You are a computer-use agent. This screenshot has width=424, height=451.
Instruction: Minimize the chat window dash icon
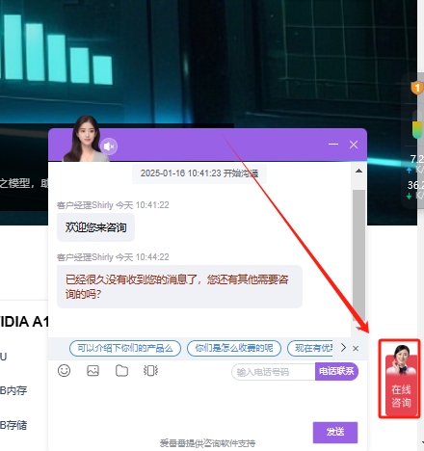[x=333, y=145]
